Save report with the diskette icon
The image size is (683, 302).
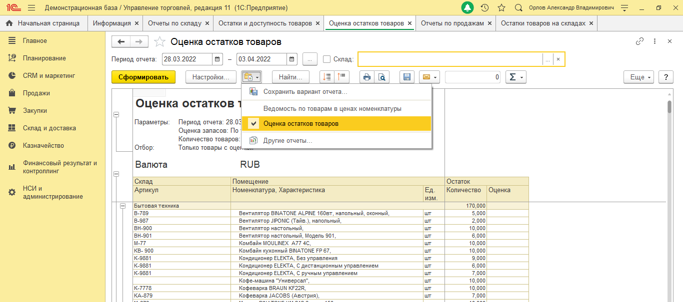[x=407, y=77]
